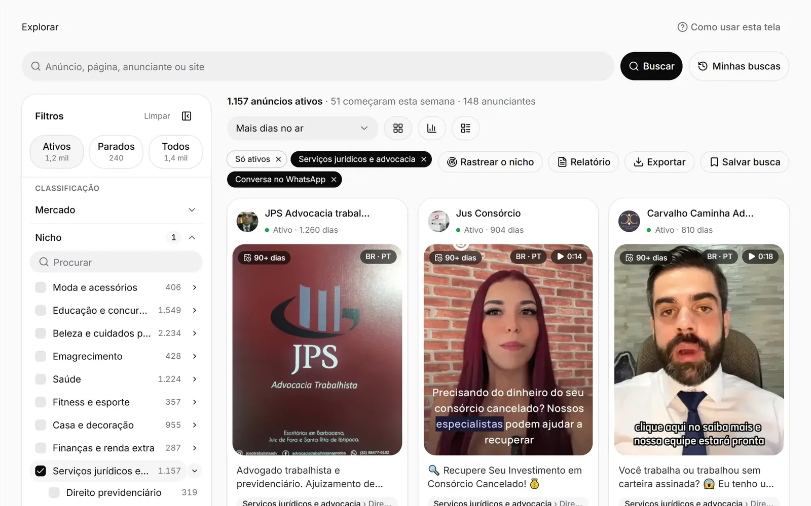
Task: Select the Parados status tab
Action: [x=116, y=151]
